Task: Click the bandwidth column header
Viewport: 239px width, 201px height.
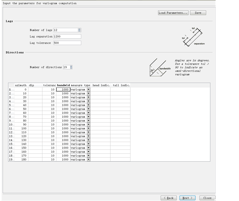Action: 63,85
